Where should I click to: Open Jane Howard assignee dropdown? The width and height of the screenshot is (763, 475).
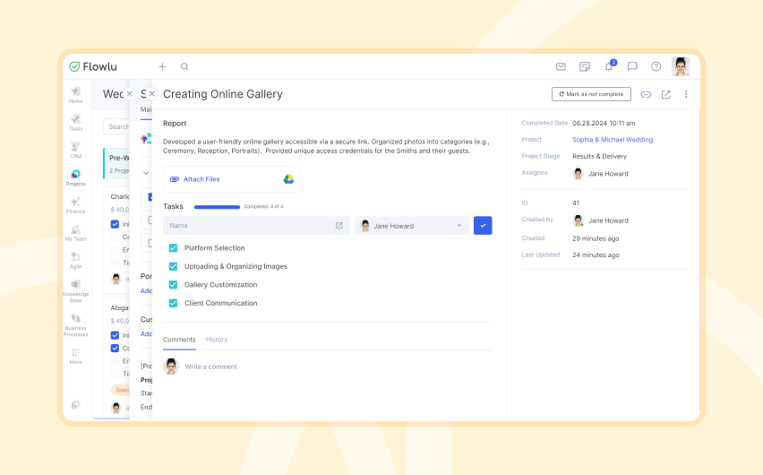412,226
